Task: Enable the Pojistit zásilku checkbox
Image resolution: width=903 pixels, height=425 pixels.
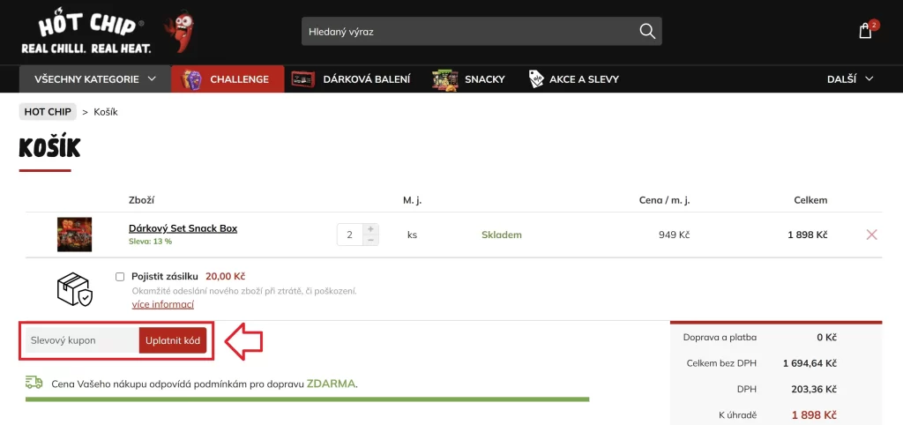Action: coord(120,276)
